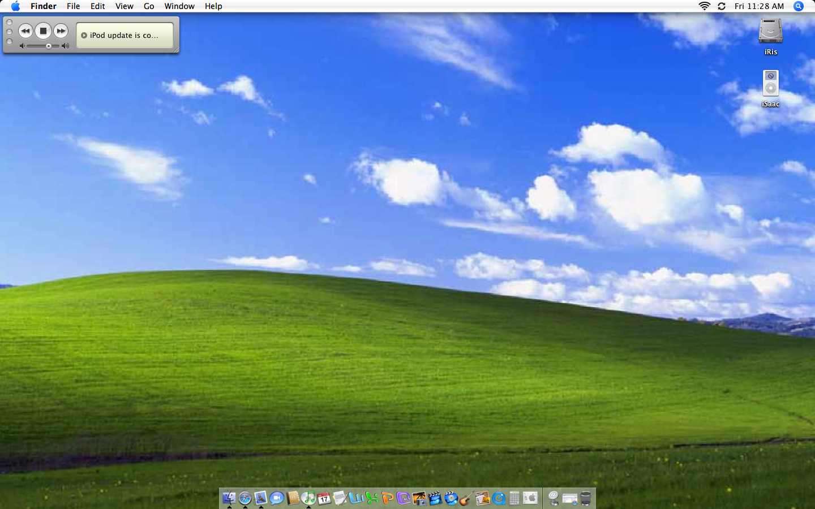Open iDVD from the Dock
The width and height of the screenshot is (815, 509).
[451, 498]
